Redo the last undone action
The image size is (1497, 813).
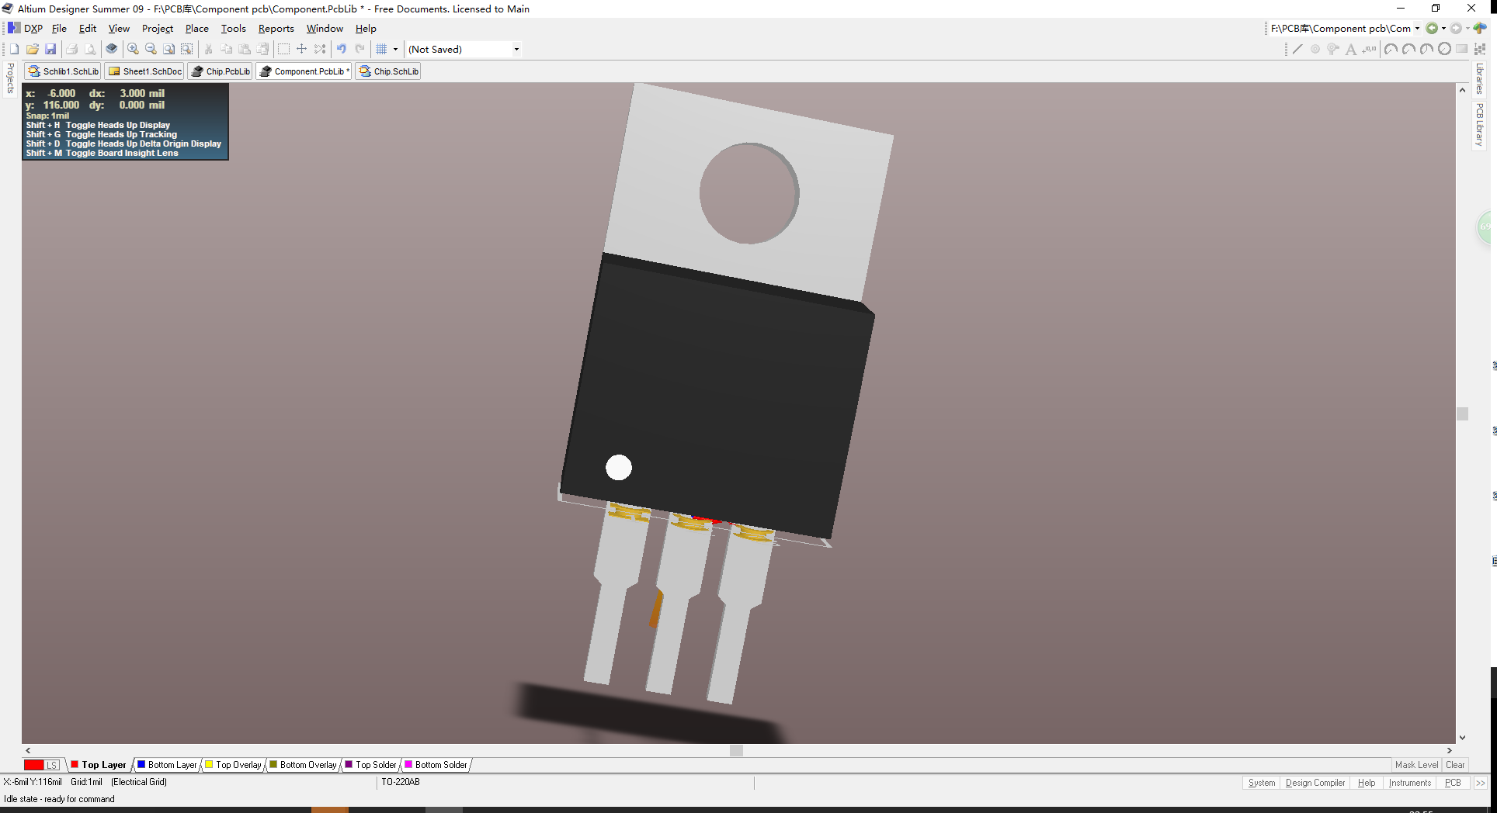359,49
